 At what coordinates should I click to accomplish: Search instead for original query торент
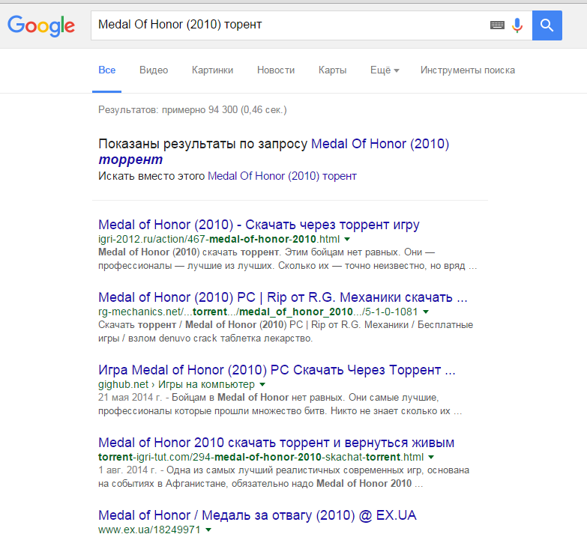click(282, 176)
